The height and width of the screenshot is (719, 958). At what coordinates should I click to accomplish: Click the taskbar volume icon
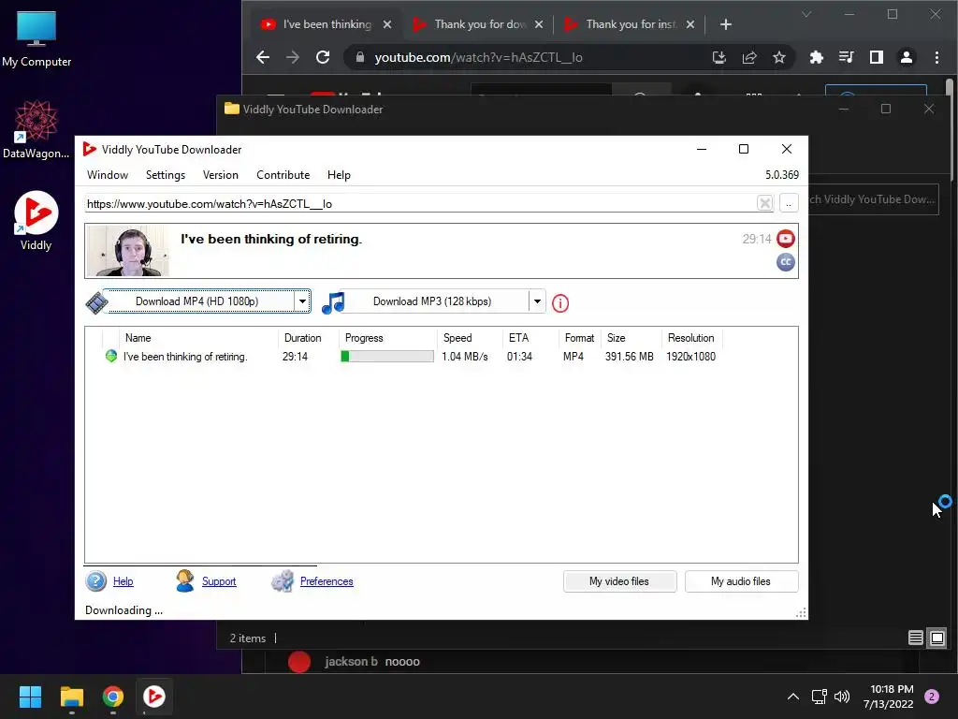pyautogui.click(x=842, y=697)
